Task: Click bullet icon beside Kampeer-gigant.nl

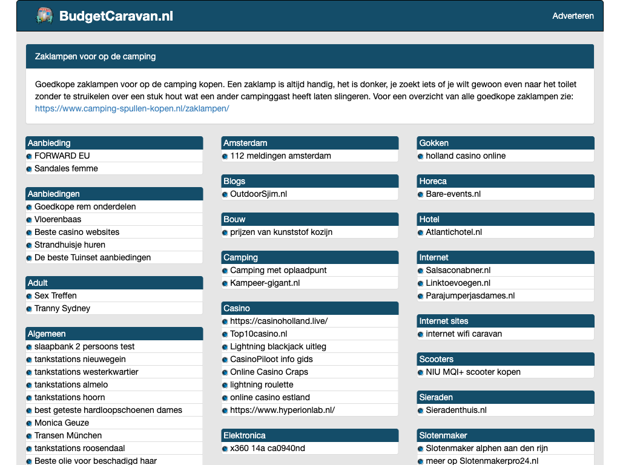Action: pos(225,283)
